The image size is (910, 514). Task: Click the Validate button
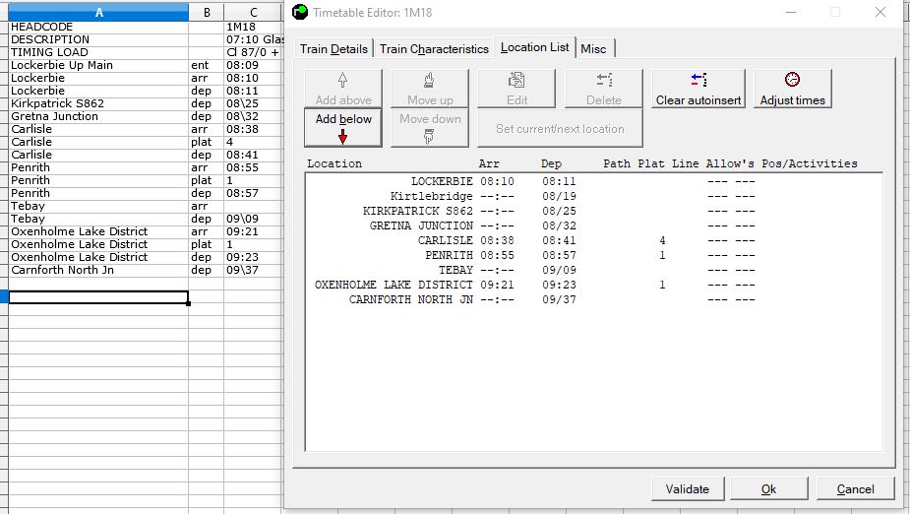(x=687, y=489)
